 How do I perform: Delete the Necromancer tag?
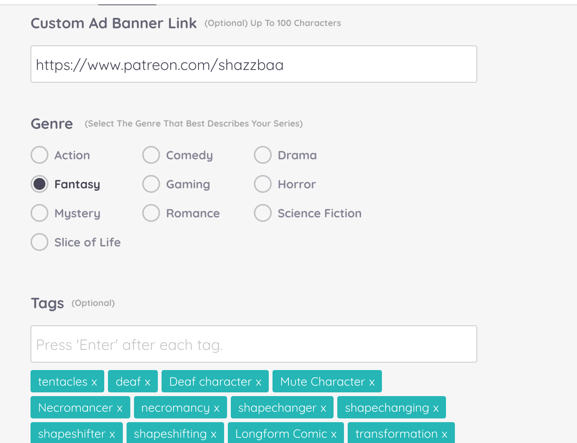click(x=119, y=408)
